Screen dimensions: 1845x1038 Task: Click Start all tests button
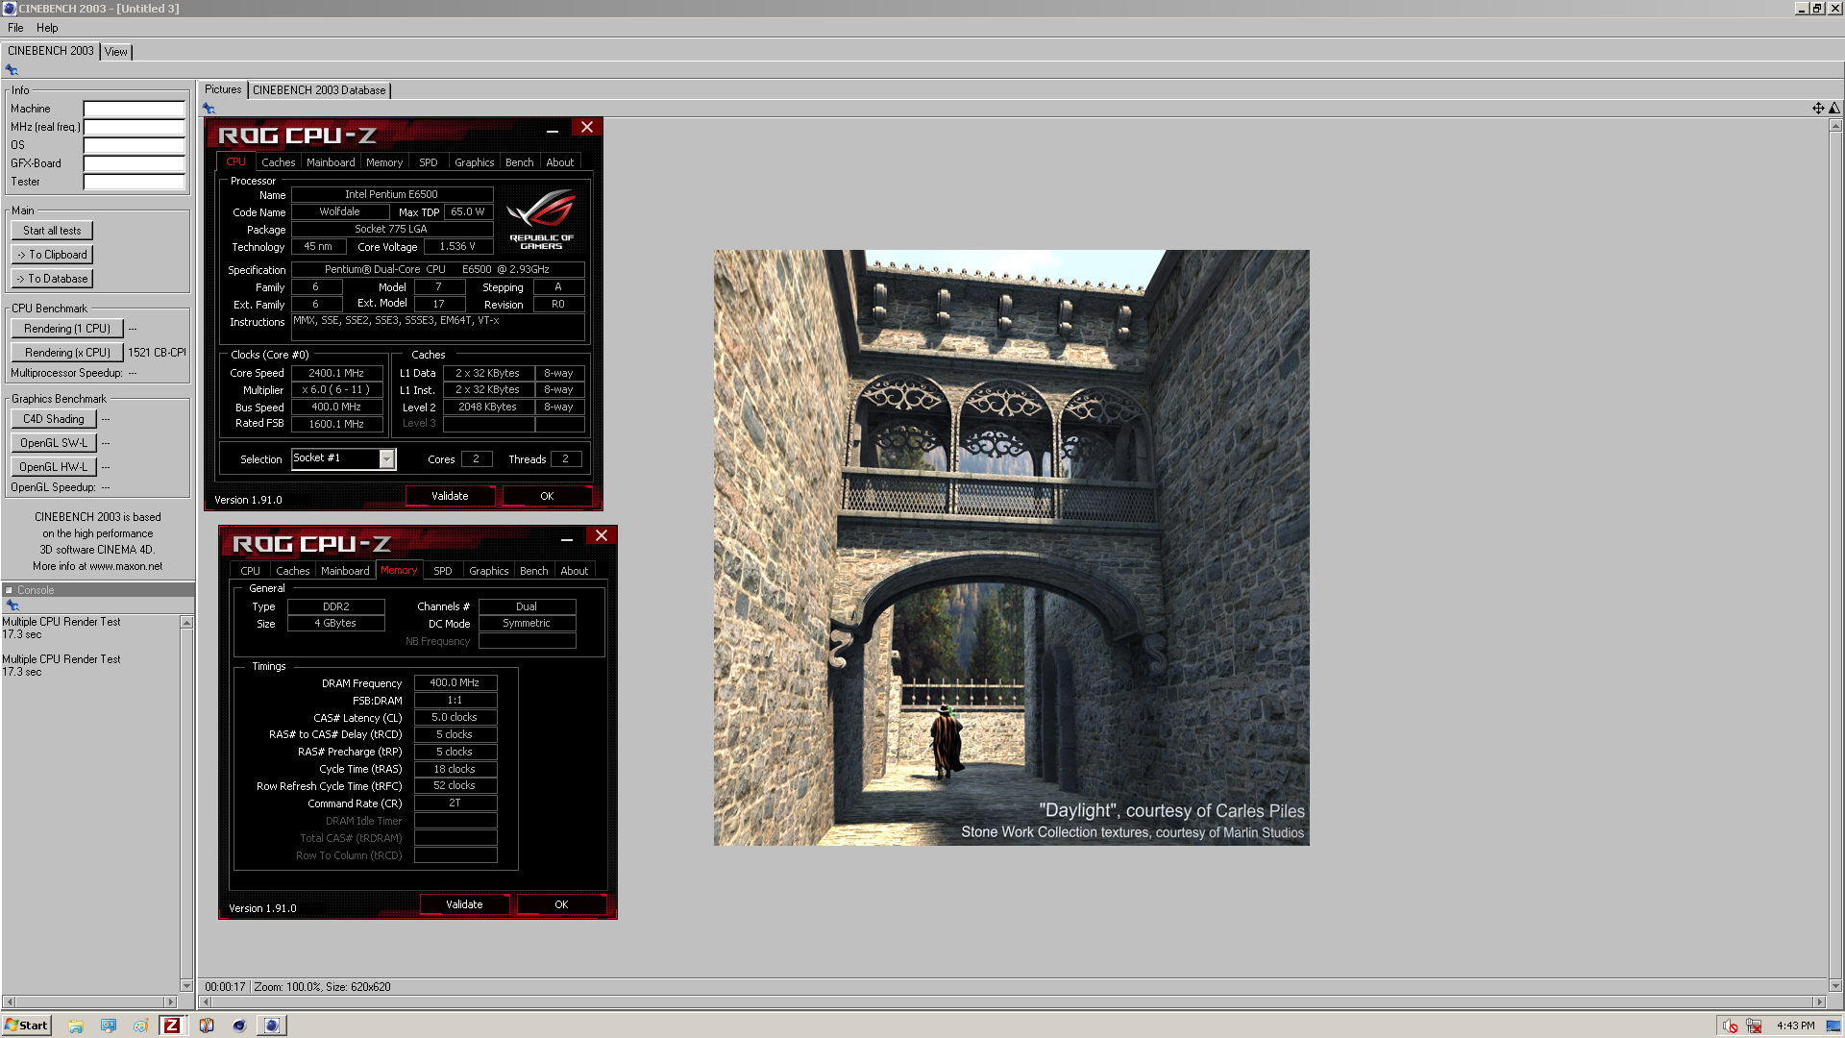[52, 231]
